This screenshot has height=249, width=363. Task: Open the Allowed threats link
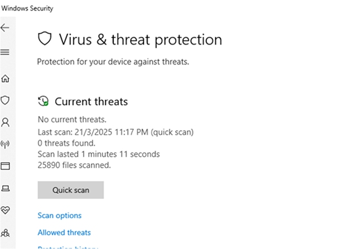[x=64, y=233]
